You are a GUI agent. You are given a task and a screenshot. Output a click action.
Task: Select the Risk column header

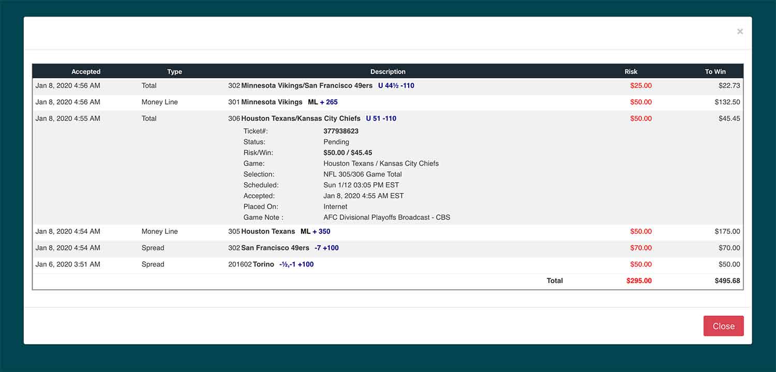pos(631,71)
